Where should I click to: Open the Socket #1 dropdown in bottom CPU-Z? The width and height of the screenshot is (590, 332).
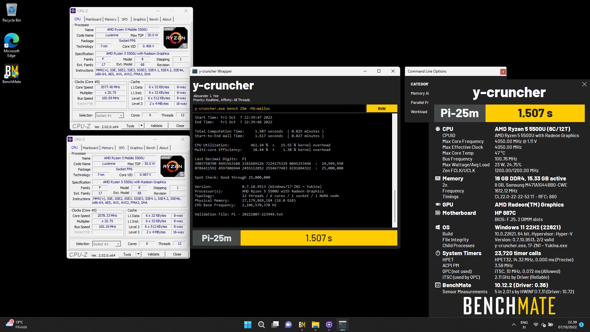[x=118, y=244]
